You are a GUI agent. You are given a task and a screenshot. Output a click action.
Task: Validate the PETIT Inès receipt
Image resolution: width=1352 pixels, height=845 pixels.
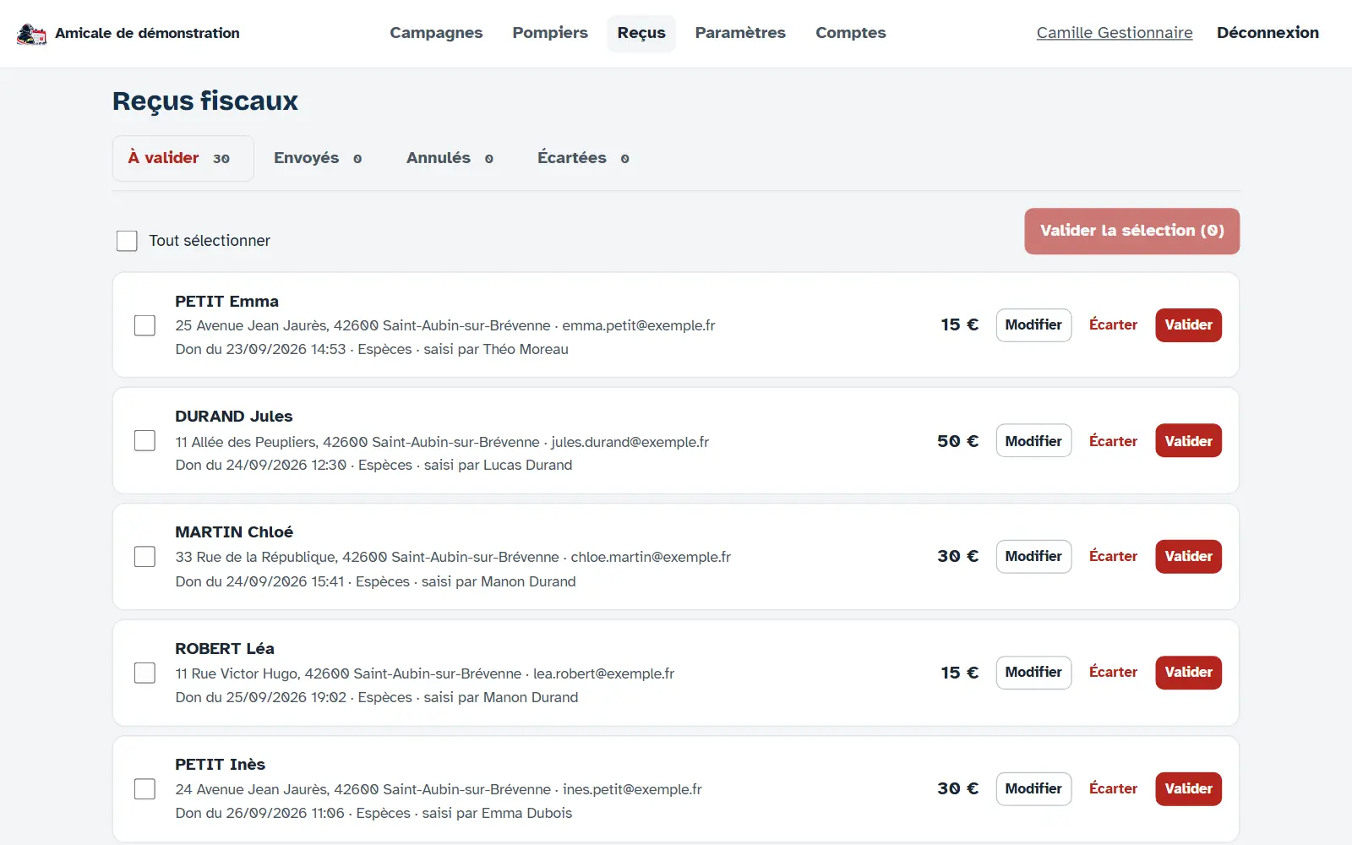(x=1188, y=789)
